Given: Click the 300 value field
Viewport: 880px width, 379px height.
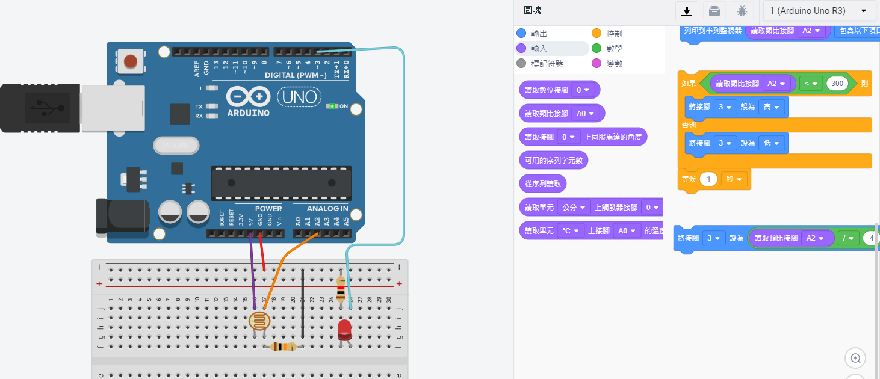Looking at the screenshot, I should tap(837, 84).
